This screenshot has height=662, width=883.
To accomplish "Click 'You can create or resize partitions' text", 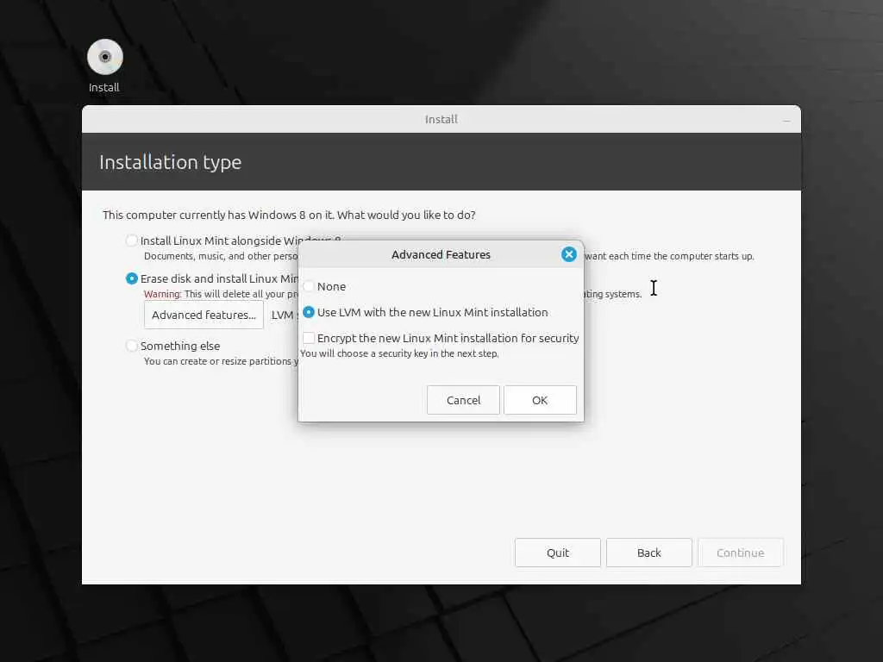I will (221, 361).
